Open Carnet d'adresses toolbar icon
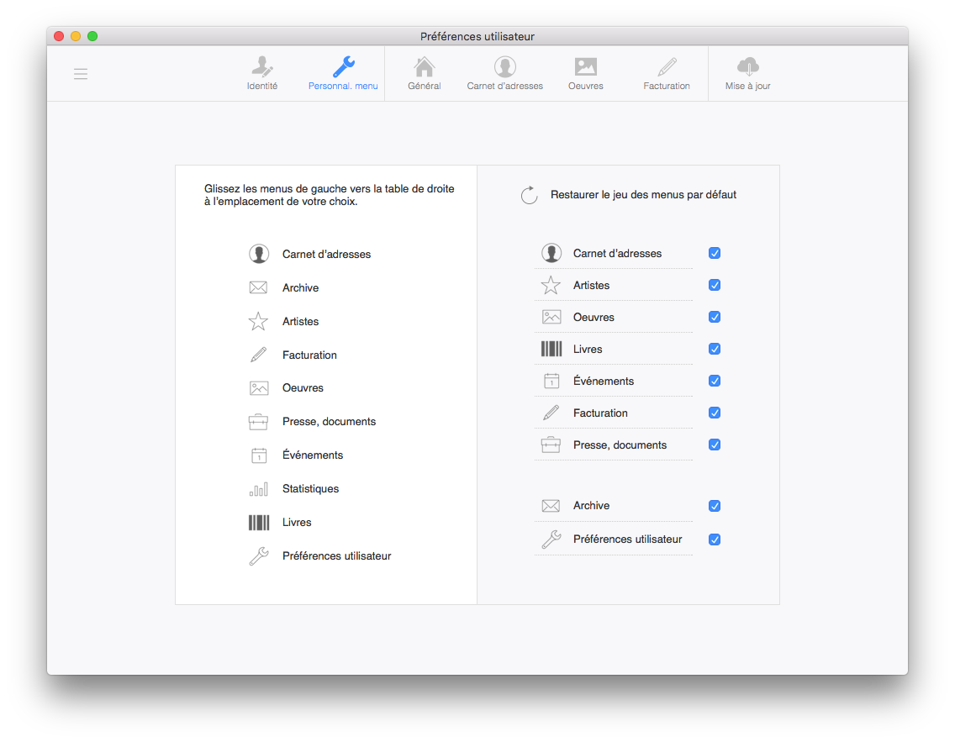The width and height of the screenshot is (955, 742). (x=504, y=68)
